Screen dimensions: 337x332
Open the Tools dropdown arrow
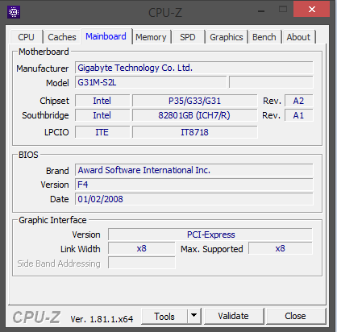[194, 316]
